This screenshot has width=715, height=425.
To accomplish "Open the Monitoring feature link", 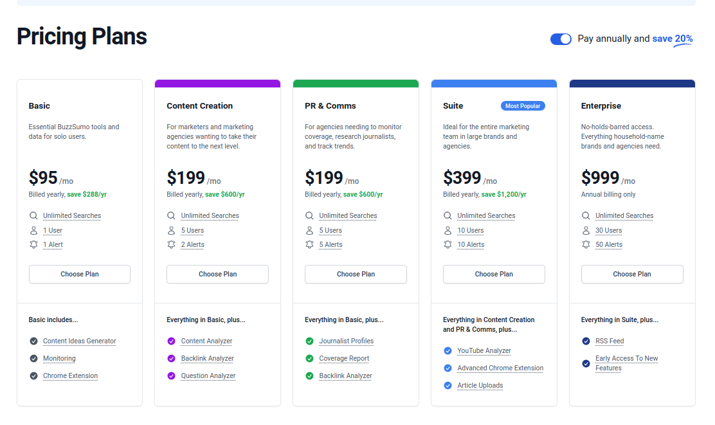I will [59, 358].
